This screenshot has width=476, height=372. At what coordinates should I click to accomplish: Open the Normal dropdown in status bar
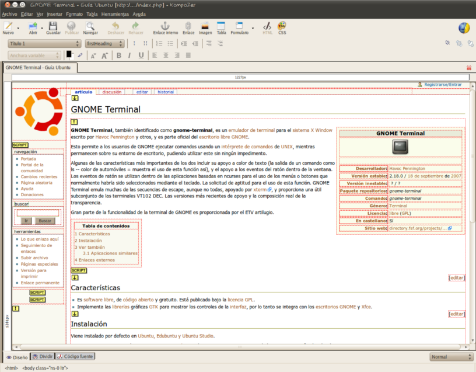pos(451,357)
